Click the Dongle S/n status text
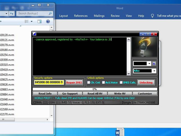The width and height of the screenshot is (181, 136). (x=139, y=102)
